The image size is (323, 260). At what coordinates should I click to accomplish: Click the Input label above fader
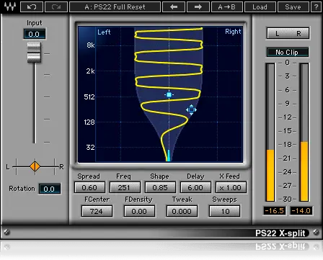pos(34,23)
